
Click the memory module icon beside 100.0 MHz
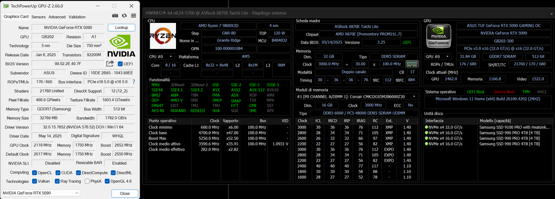click(411, 64)
